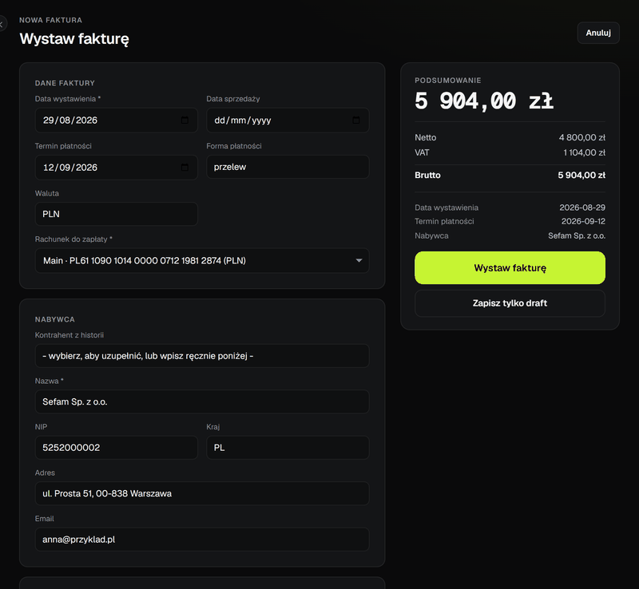
Task: Select summary date 2026-09-12
Action: (583, 221)
